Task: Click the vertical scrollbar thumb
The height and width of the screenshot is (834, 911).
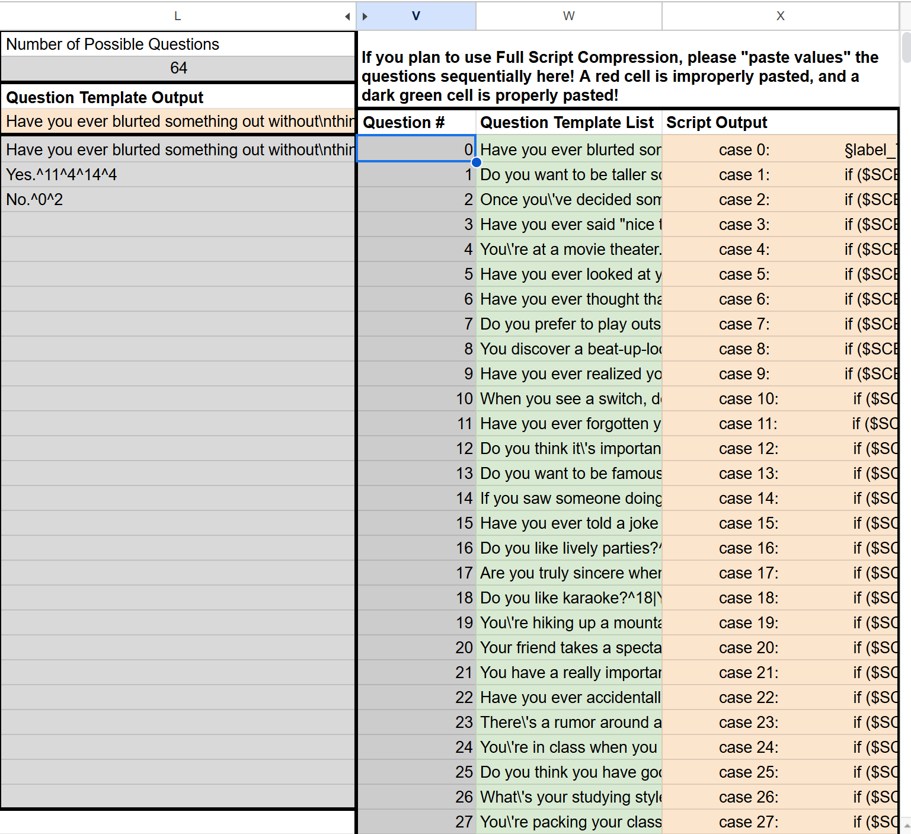Action: (x=906, y=47)
